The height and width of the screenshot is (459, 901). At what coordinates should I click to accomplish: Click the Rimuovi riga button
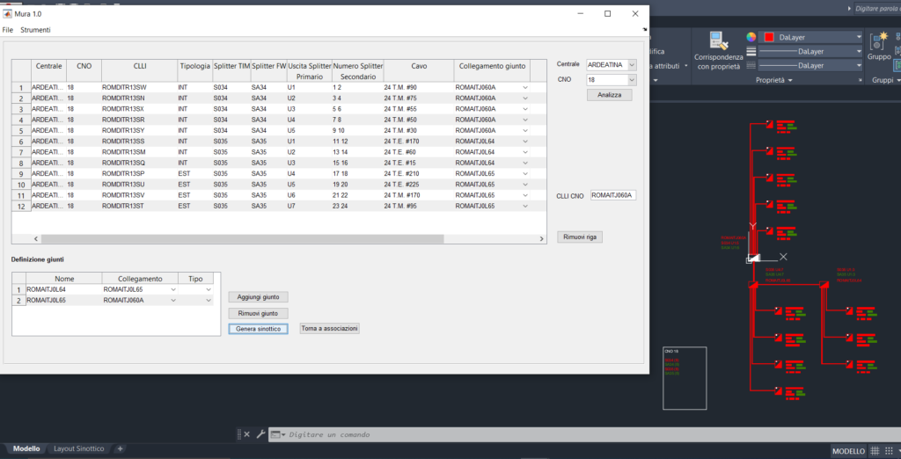tap(580, 237)
